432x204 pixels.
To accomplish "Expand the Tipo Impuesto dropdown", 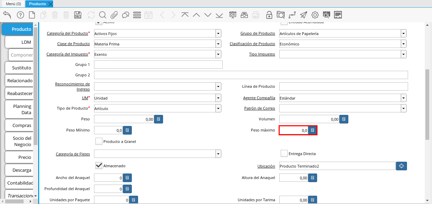I will [x=404, y=54].
